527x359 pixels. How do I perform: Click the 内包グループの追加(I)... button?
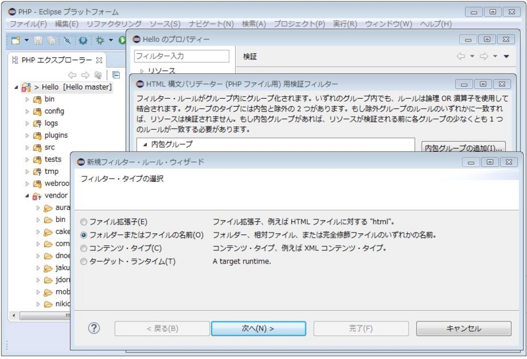pyautogui.click(x=464, y=147)
